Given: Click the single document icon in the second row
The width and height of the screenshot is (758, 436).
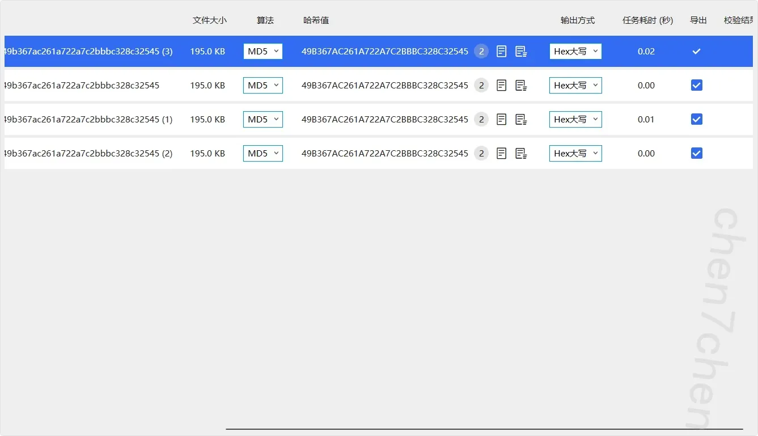Looking at the screenshot, I should pos(501,86).
